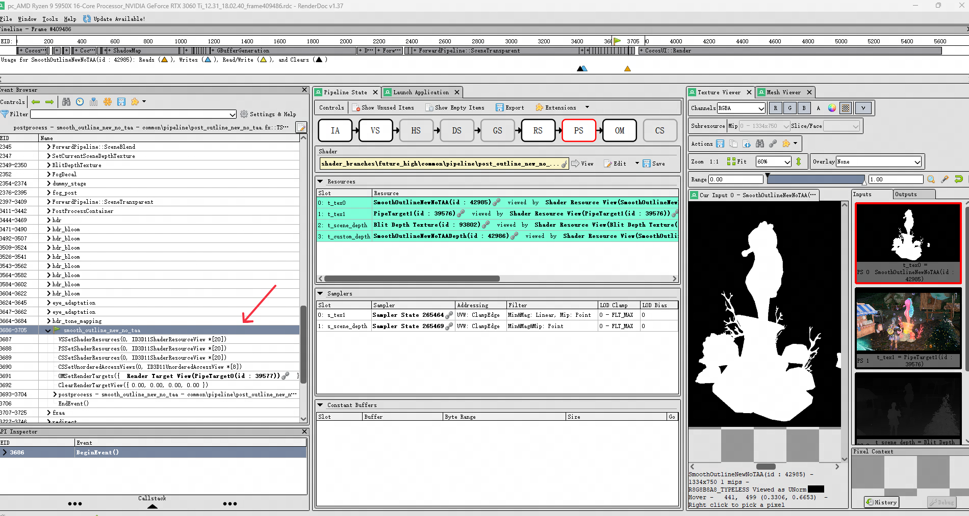969x516 pixels.
Task: Switch to Launch Application tab
Action: click(x=421, y=92)
